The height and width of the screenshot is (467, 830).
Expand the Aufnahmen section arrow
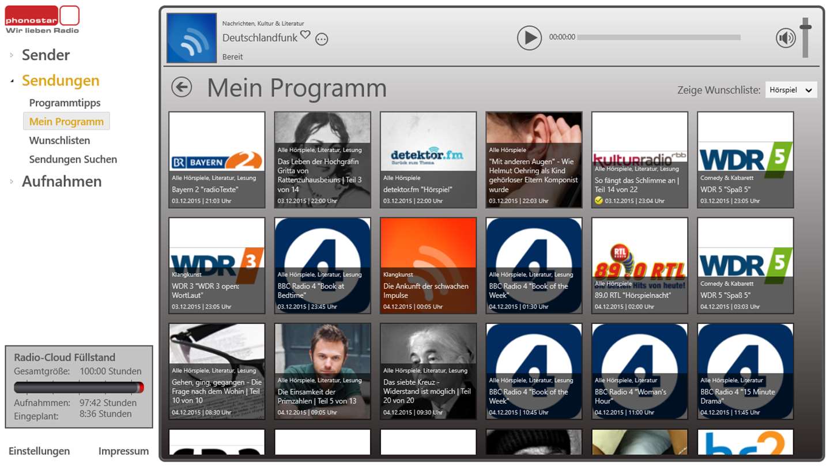tap(12, 182)
